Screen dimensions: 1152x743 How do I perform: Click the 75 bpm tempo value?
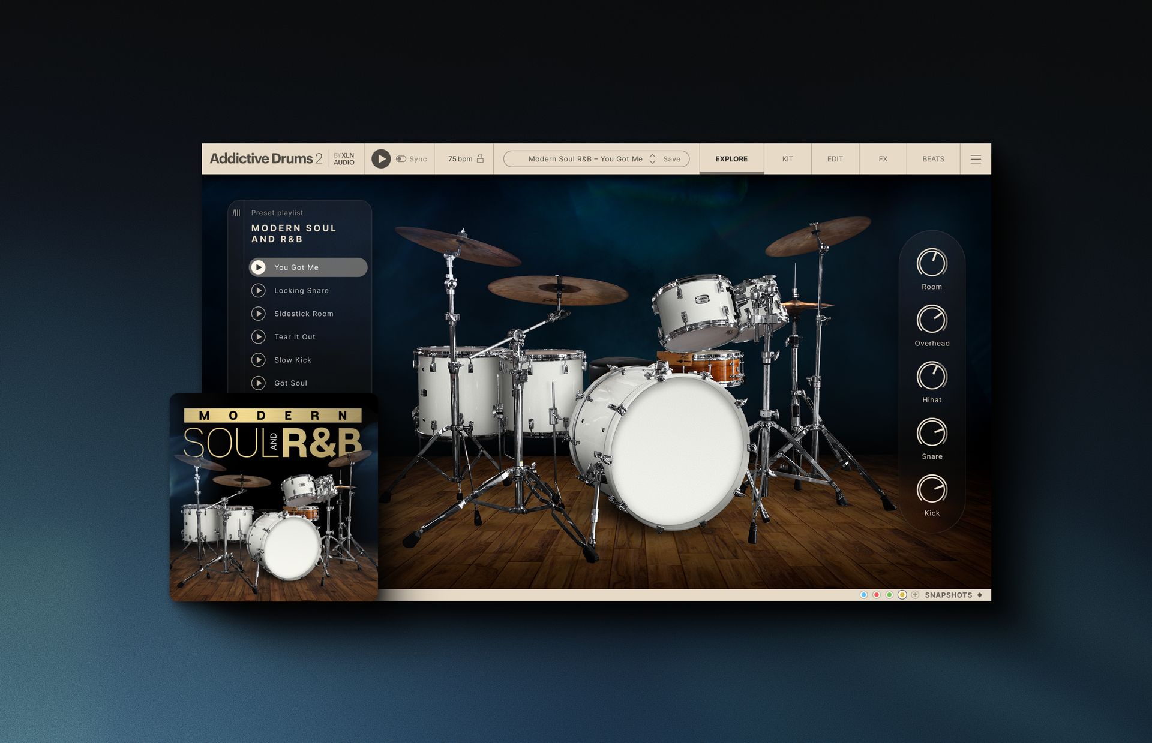coord(460,159)
